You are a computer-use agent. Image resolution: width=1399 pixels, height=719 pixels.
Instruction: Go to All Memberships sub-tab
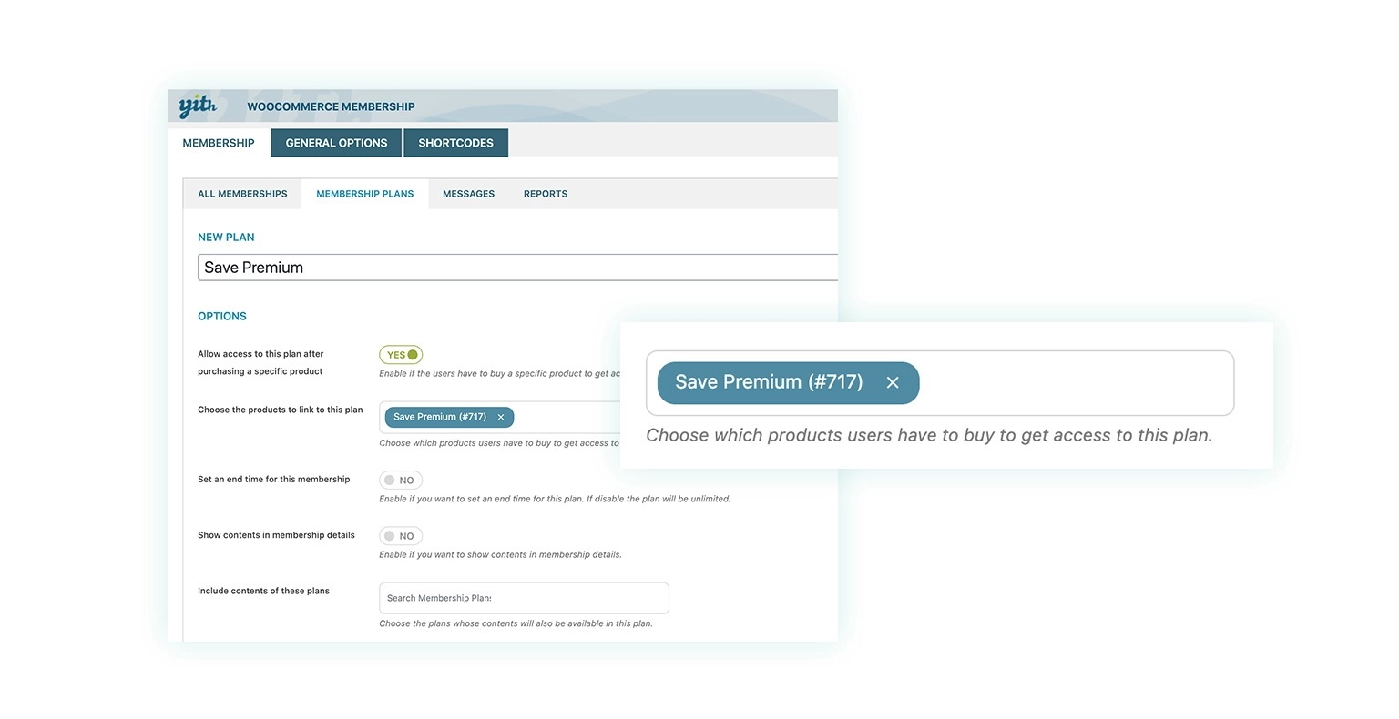(x=242, y=194)
